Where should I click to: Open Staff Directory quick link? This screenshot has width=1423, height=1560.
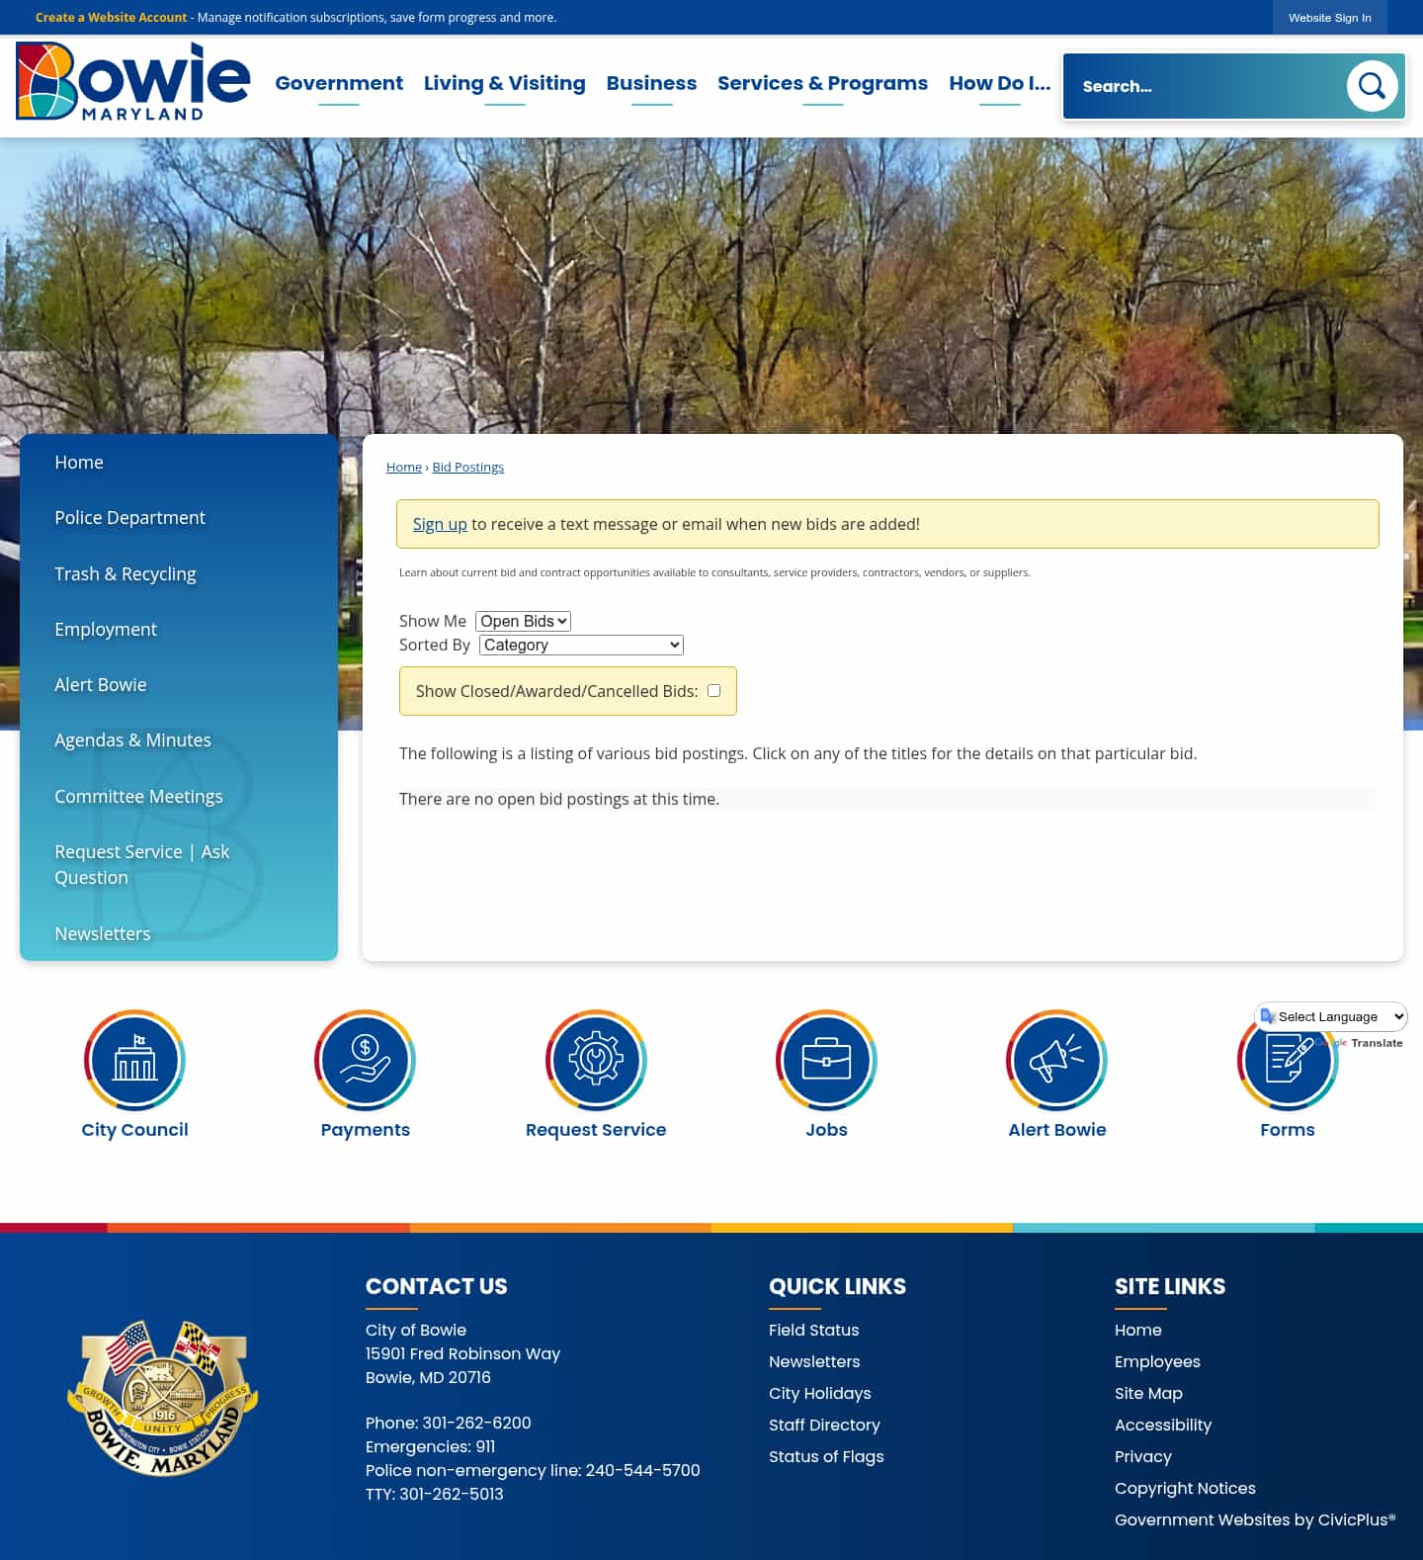pos(824,1425)
